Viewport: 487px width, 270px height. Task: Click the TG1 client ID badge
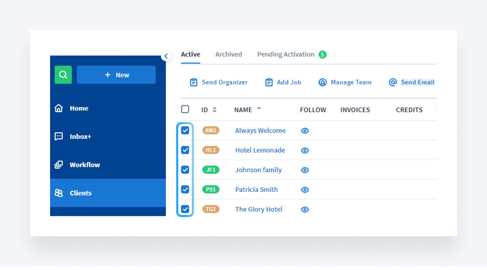pyautogui.click(x=211, y=209)
